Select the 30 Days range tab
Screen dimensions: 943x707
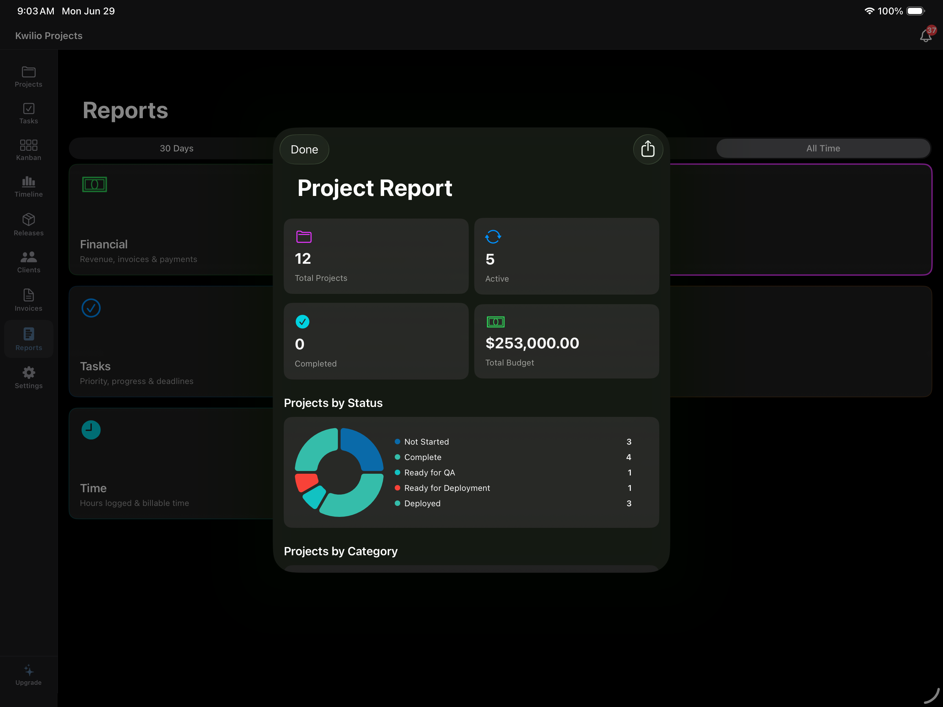(x=176, y=148)
